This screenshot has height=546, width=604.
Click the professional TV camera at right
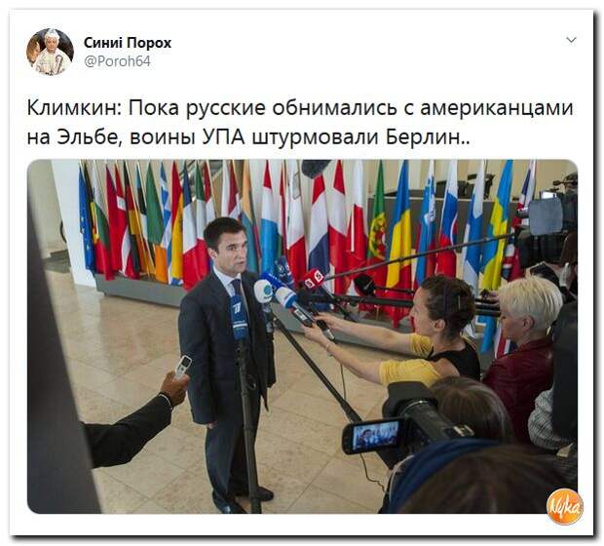tap(547, 223)
